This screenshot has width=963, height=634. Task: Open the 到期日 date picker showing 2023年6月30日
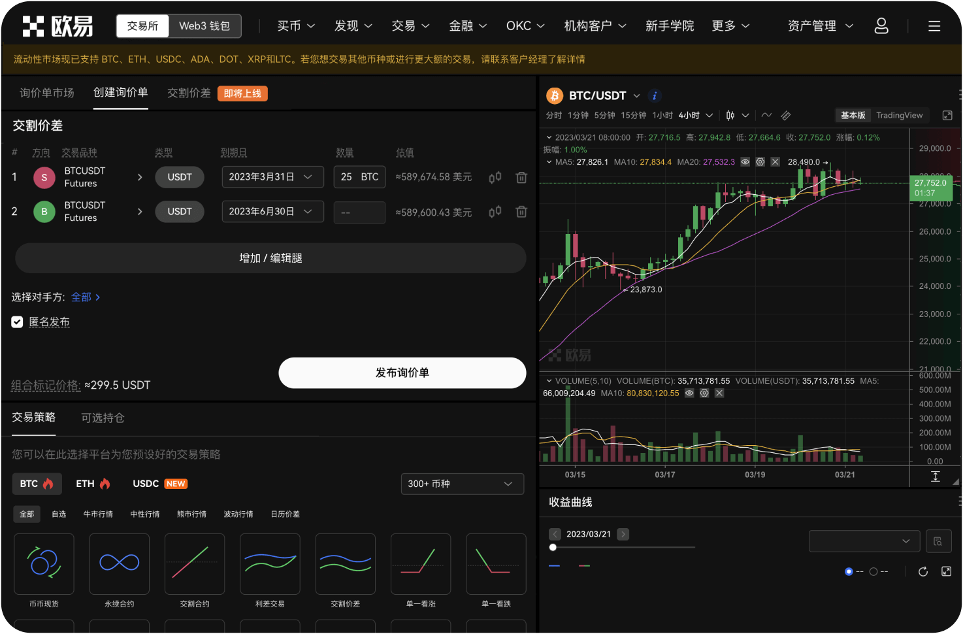point(272,211)
